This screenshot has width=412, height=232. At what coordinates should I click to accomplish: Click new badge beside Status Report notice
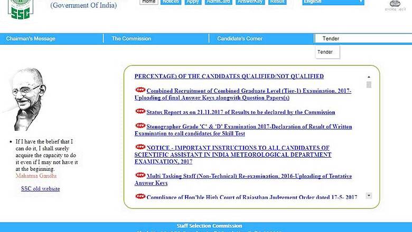[141, 111]
